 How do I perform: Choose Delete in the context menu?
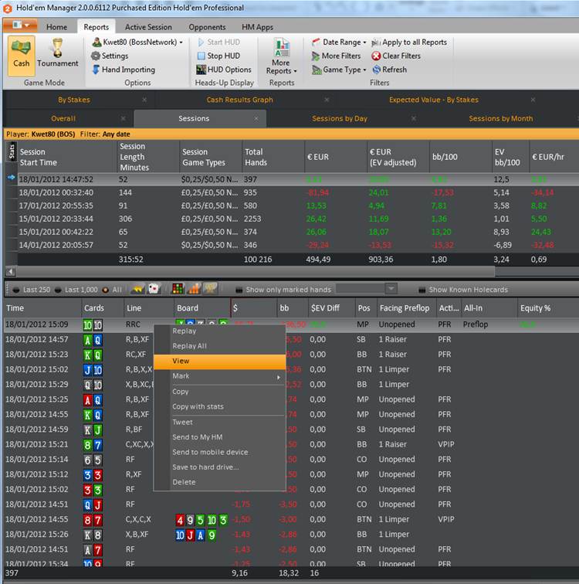pos(220,482)
